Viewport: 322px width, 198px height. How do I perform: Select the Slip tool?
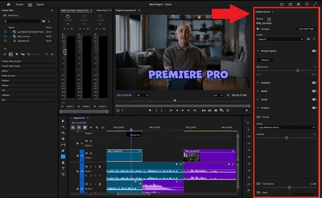tap(63, 145)
